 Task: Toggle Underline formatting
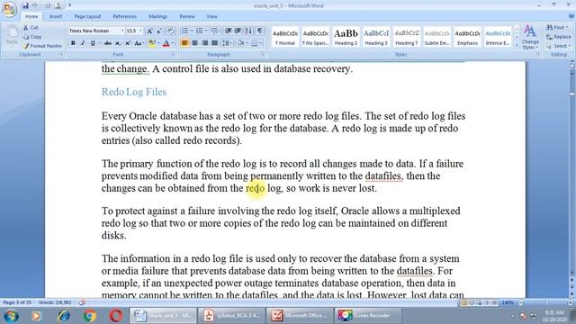tap(93, 43)
